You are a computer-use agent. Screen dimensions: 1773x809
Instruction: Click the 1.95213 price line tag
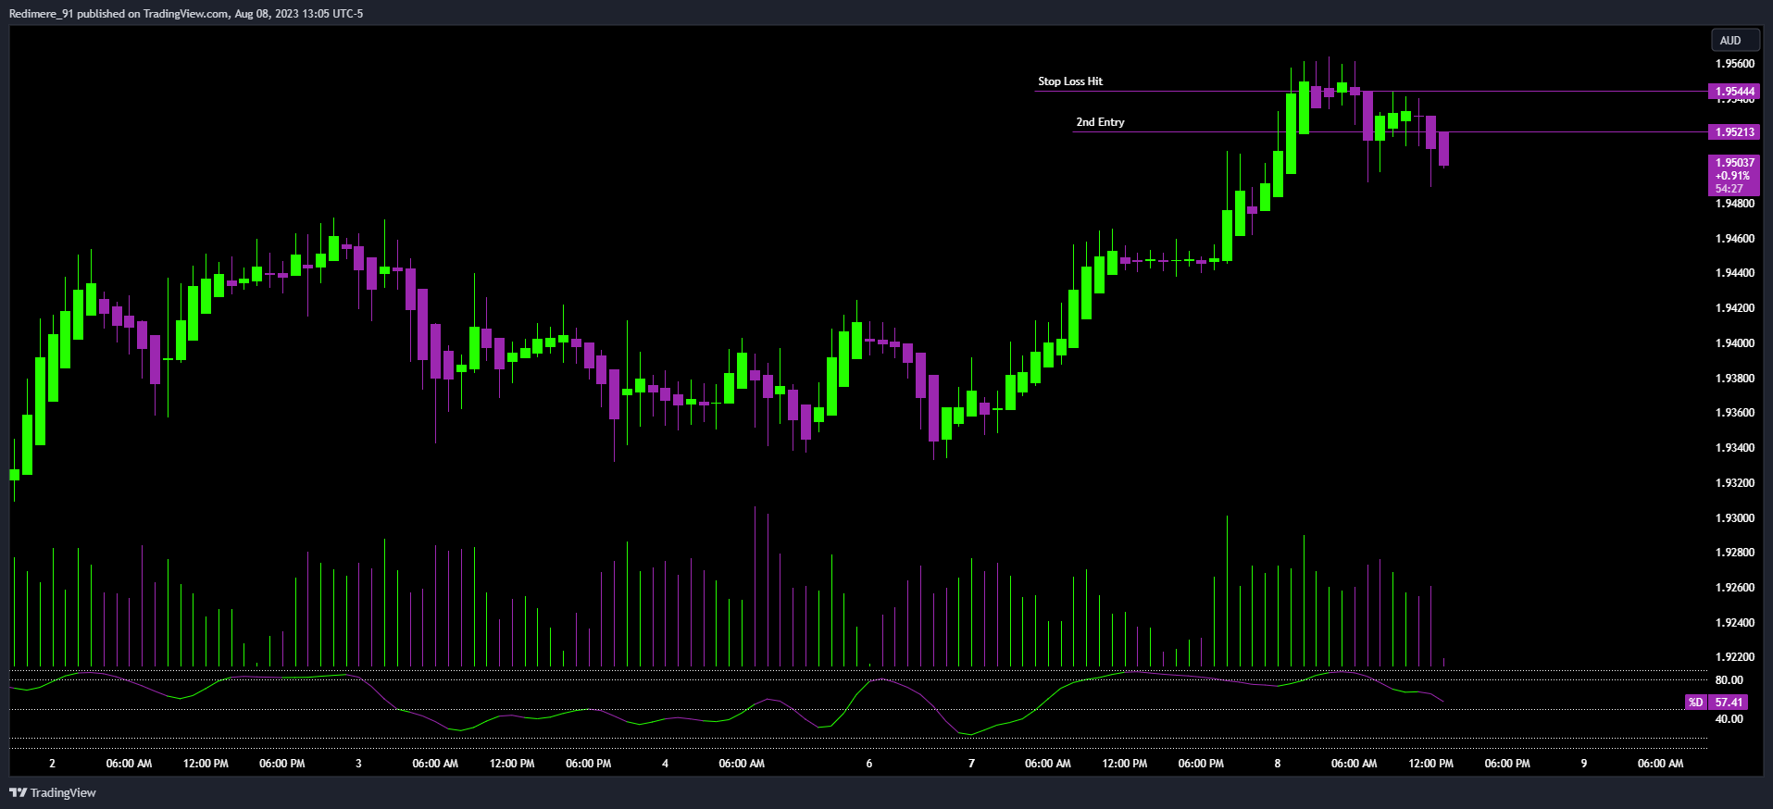1734,132
